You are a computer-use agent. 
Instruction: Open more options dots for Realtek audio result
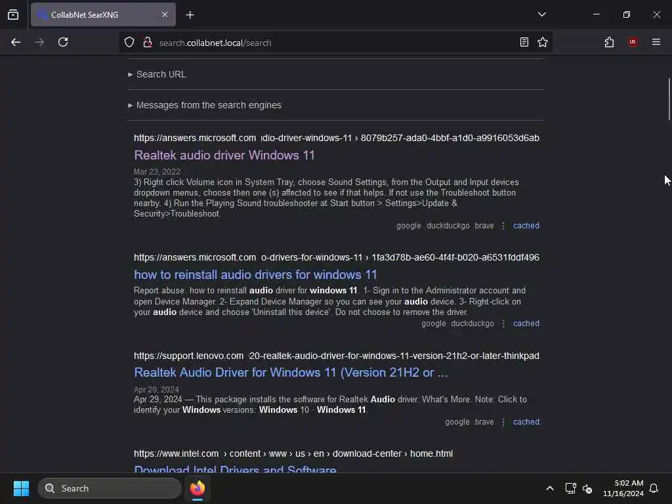click(503, 226)
